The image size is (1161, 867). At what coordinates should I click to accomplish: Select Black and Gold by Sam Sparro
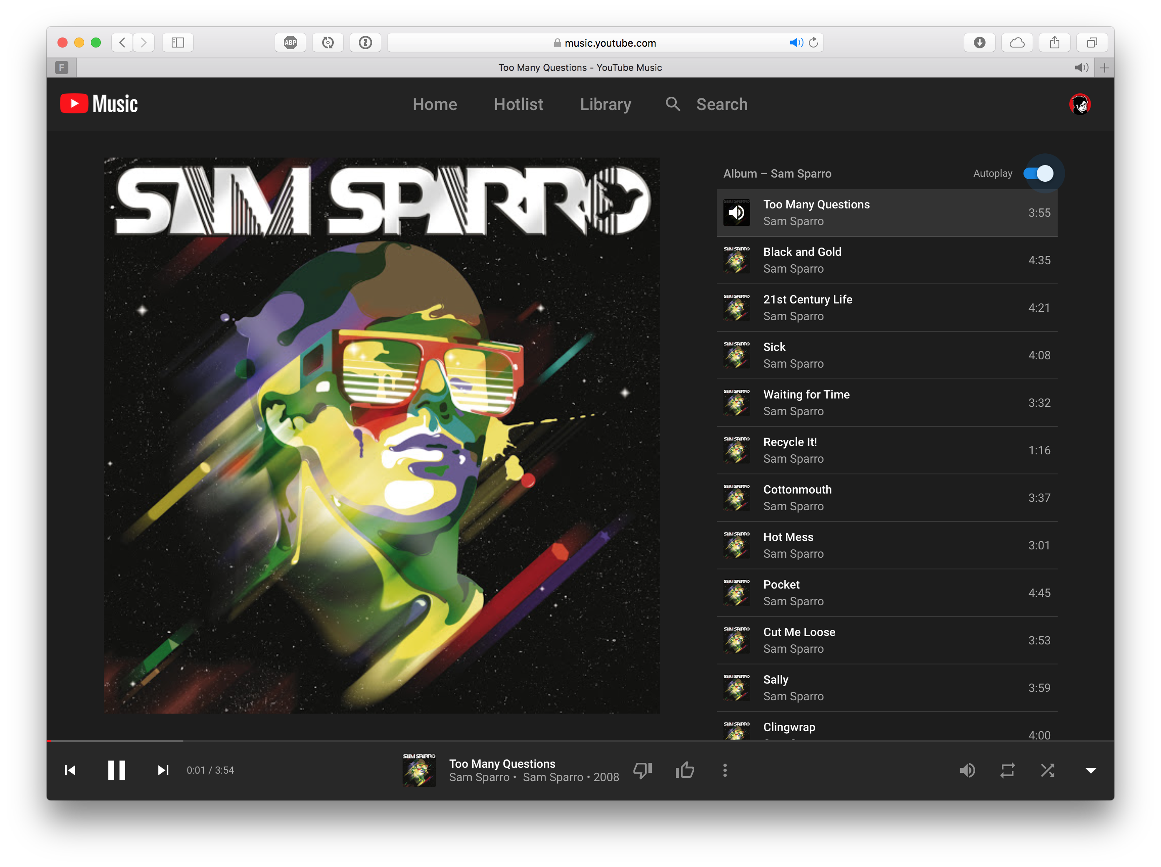tap(888, 260)
